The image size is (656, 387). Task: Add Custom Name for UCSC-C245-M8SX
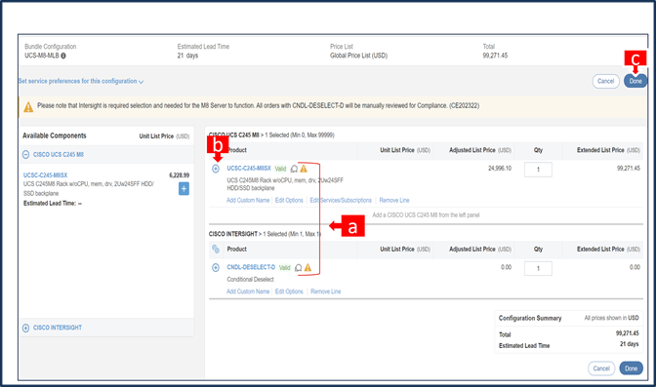[x=248, y=200]
